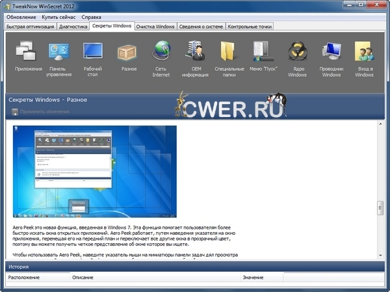Click the Применить изменения button
This screenshot has height=292, width=390.
[43, 112]
